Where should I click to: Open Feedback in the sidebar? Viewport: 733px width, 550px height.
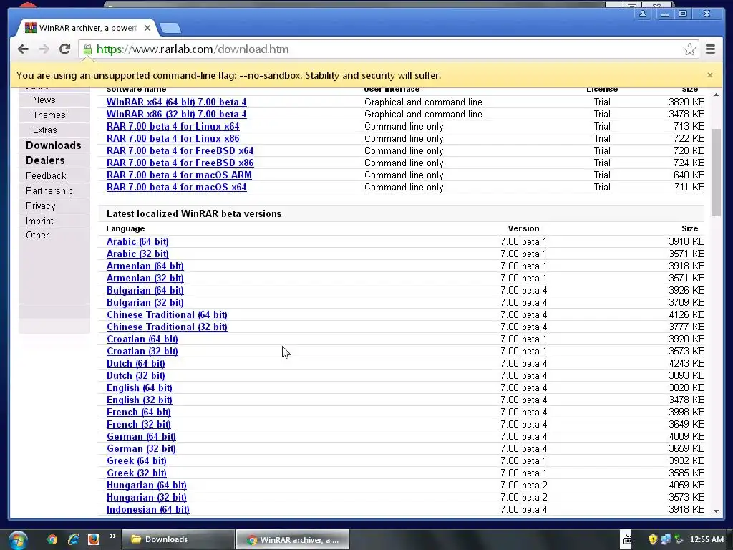[x=46, y=176]
